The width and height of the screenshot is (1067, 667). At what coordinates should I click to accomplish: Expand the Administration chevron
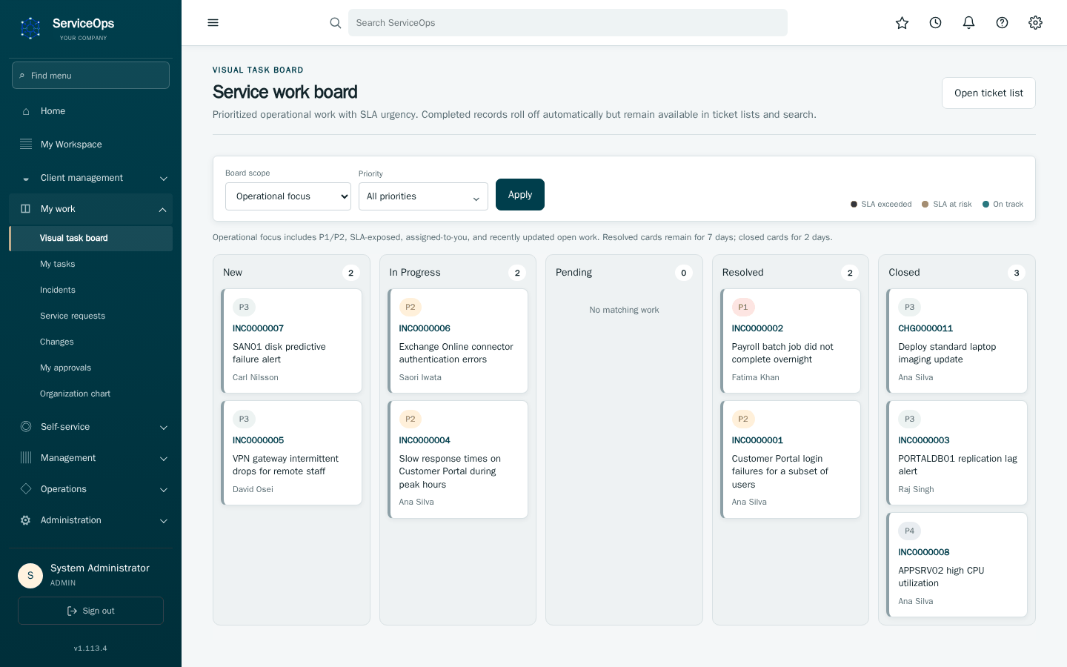point(164,521)
